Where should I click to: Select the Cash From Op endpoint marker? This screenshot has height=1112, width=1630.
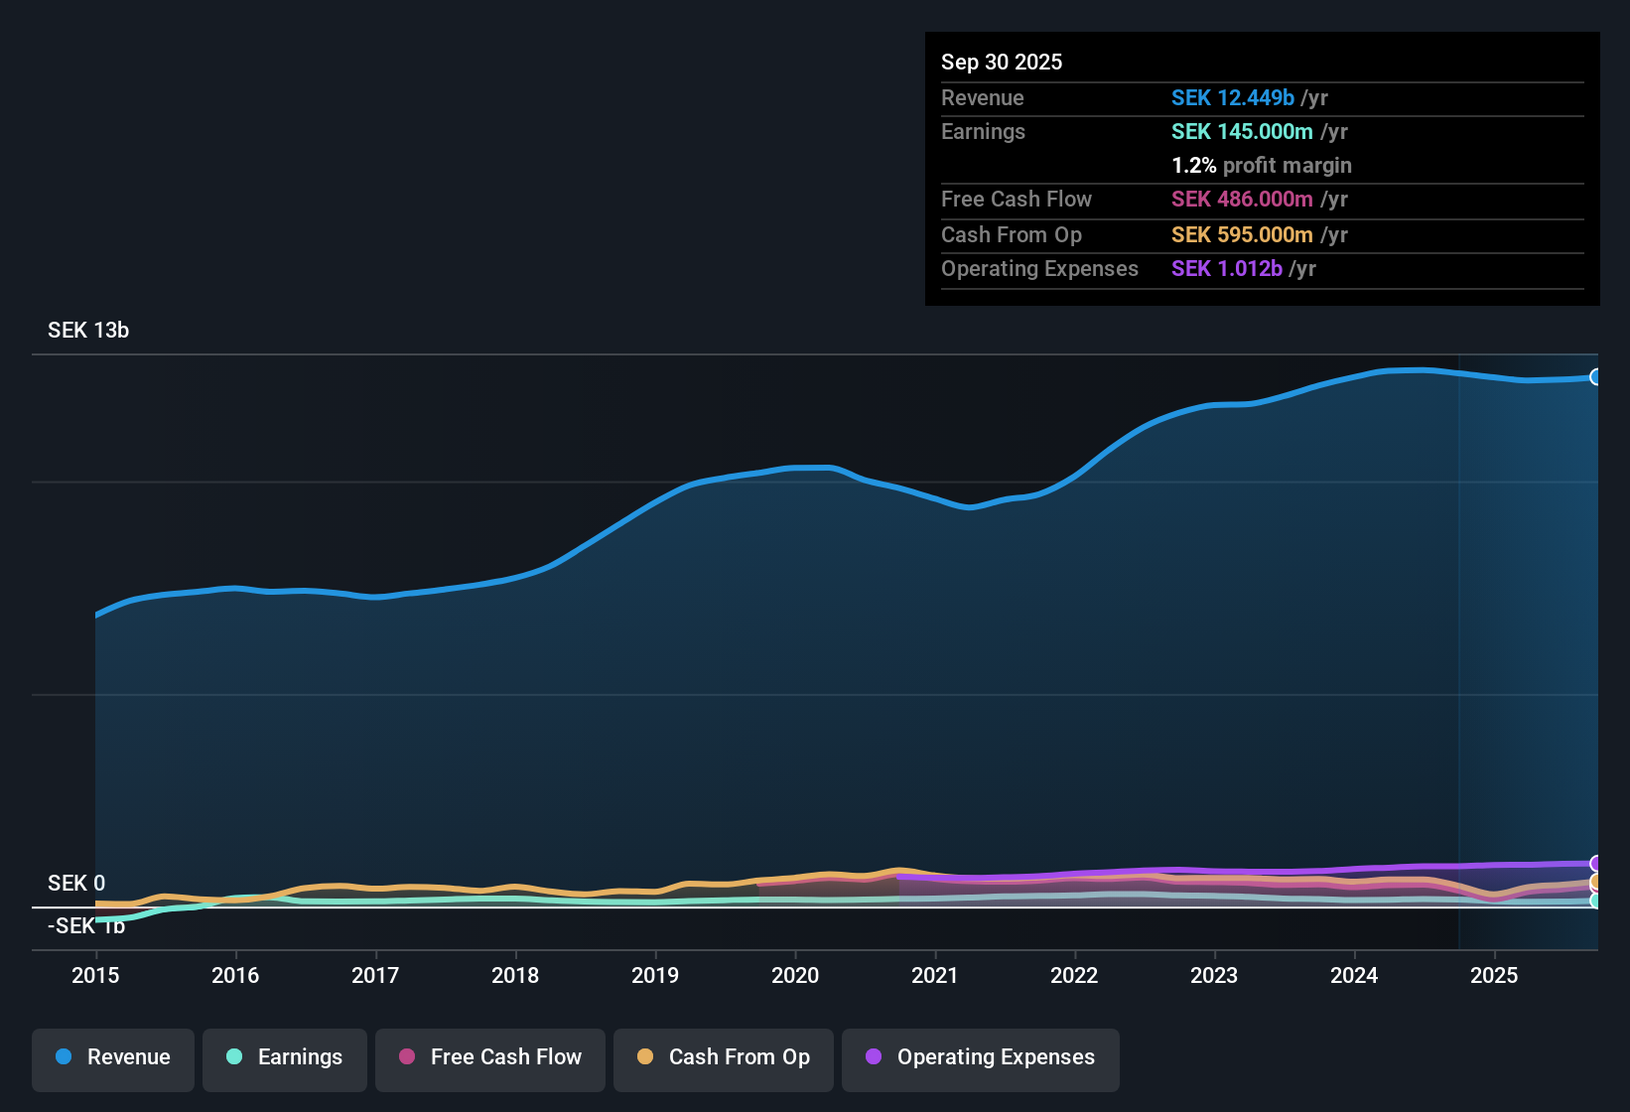click(1594, 882)
